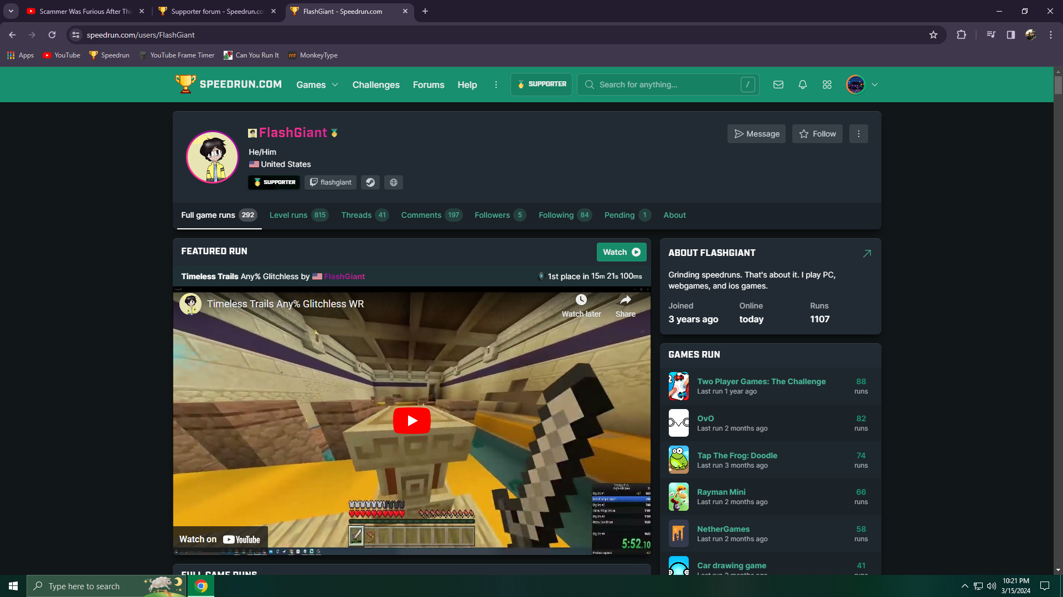Open the taskbar volume control

[x=992, y=586]
